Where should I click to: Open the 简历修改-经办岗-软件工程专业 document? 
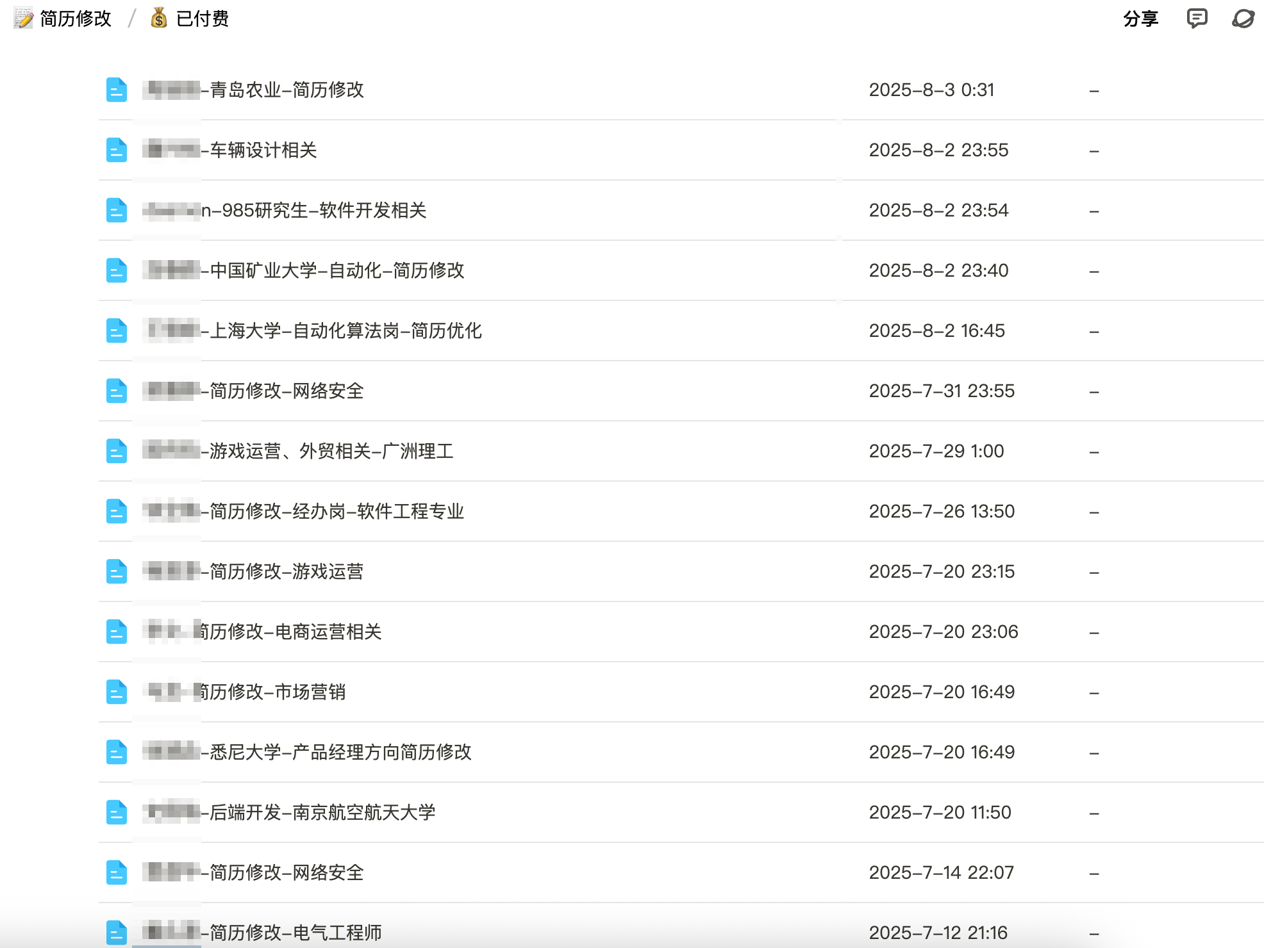point(336,511)
